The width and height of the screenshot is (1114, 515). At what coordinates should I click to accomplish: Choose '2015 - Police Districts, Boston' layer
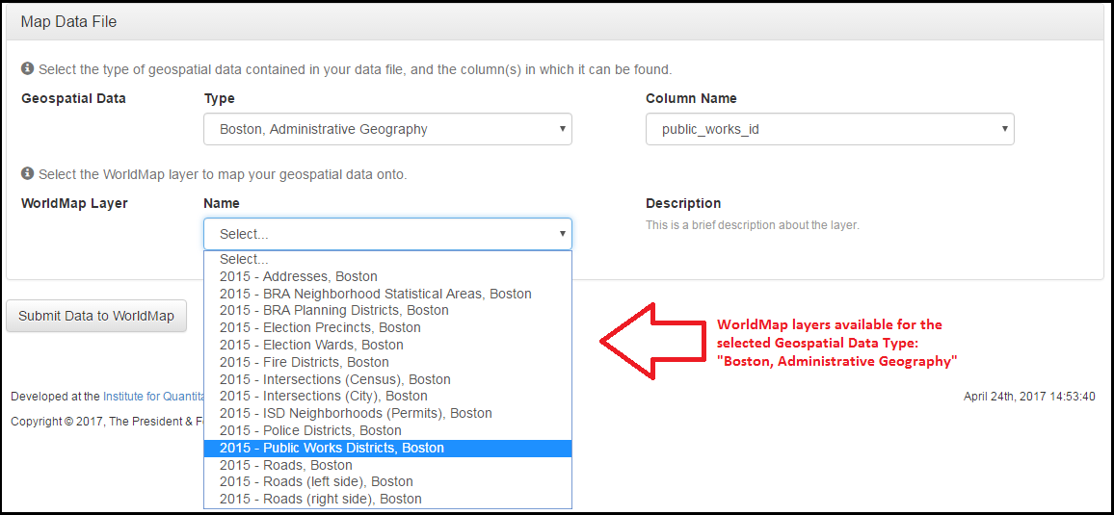coord(310,430)
